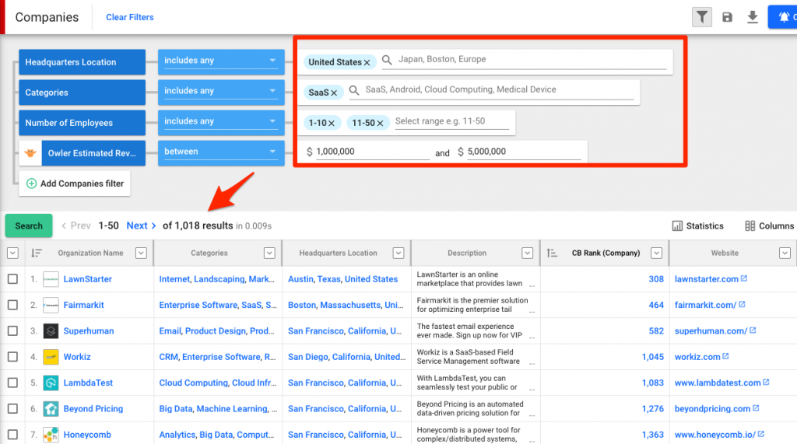Remove the United States location chip
Viewport: 797px width, 444px height.
coord(367,62)
